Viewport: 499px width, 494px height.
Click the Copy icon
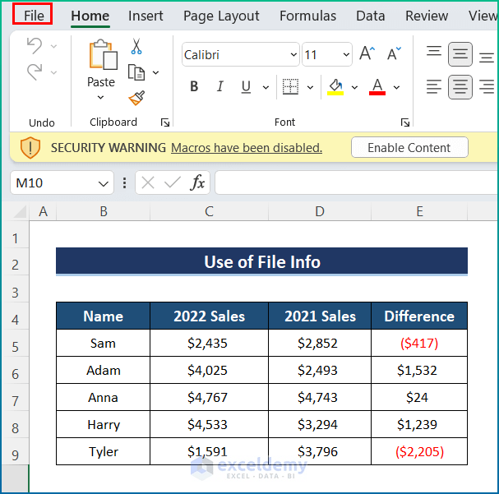pos(136,72)
